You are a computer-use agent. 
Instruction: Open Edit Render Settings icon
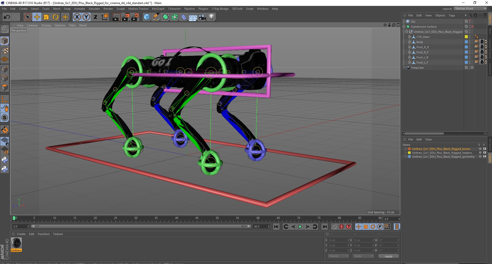pyautogui.click(x=135, y=17)
